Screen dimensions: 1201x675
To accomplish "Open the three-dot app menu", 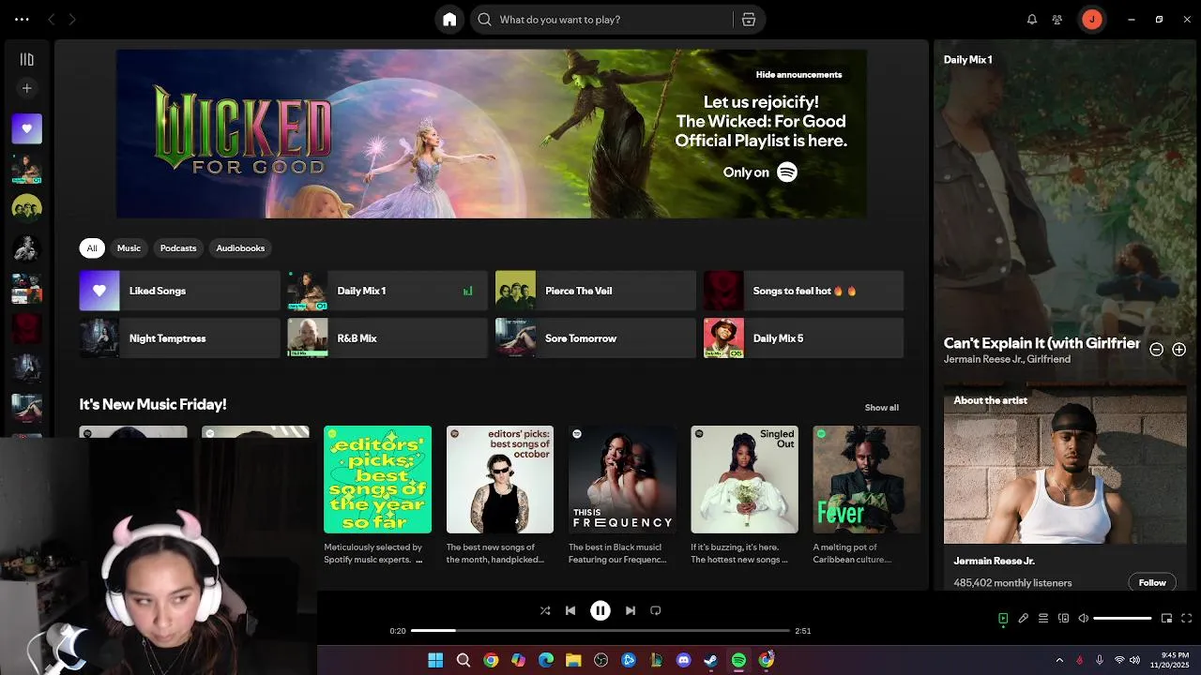I will coord(22,19).
